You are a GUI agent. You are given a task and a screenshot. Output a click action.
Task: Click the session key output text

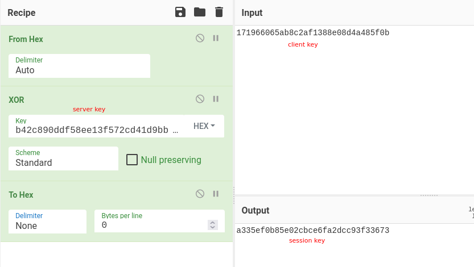312,230
